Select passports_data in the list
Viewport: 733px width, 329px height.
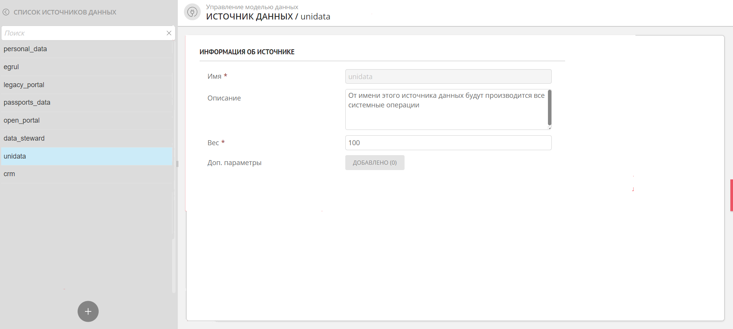pyautogui.click(x=87, y=102)
